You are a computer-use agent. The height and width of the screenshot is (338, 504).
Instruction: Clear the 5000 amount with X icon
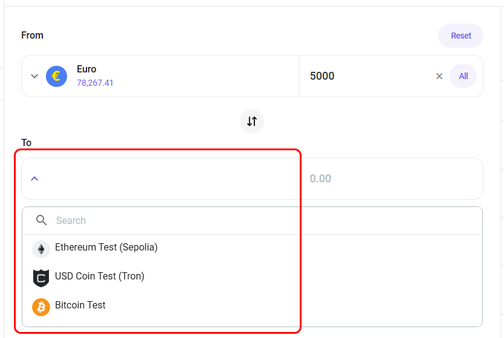coord(439,76)
